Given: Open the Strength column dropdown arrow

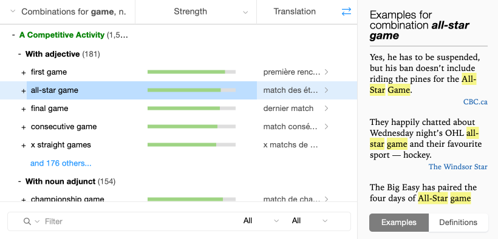Looking at the screenshot, I should point(245,12).
